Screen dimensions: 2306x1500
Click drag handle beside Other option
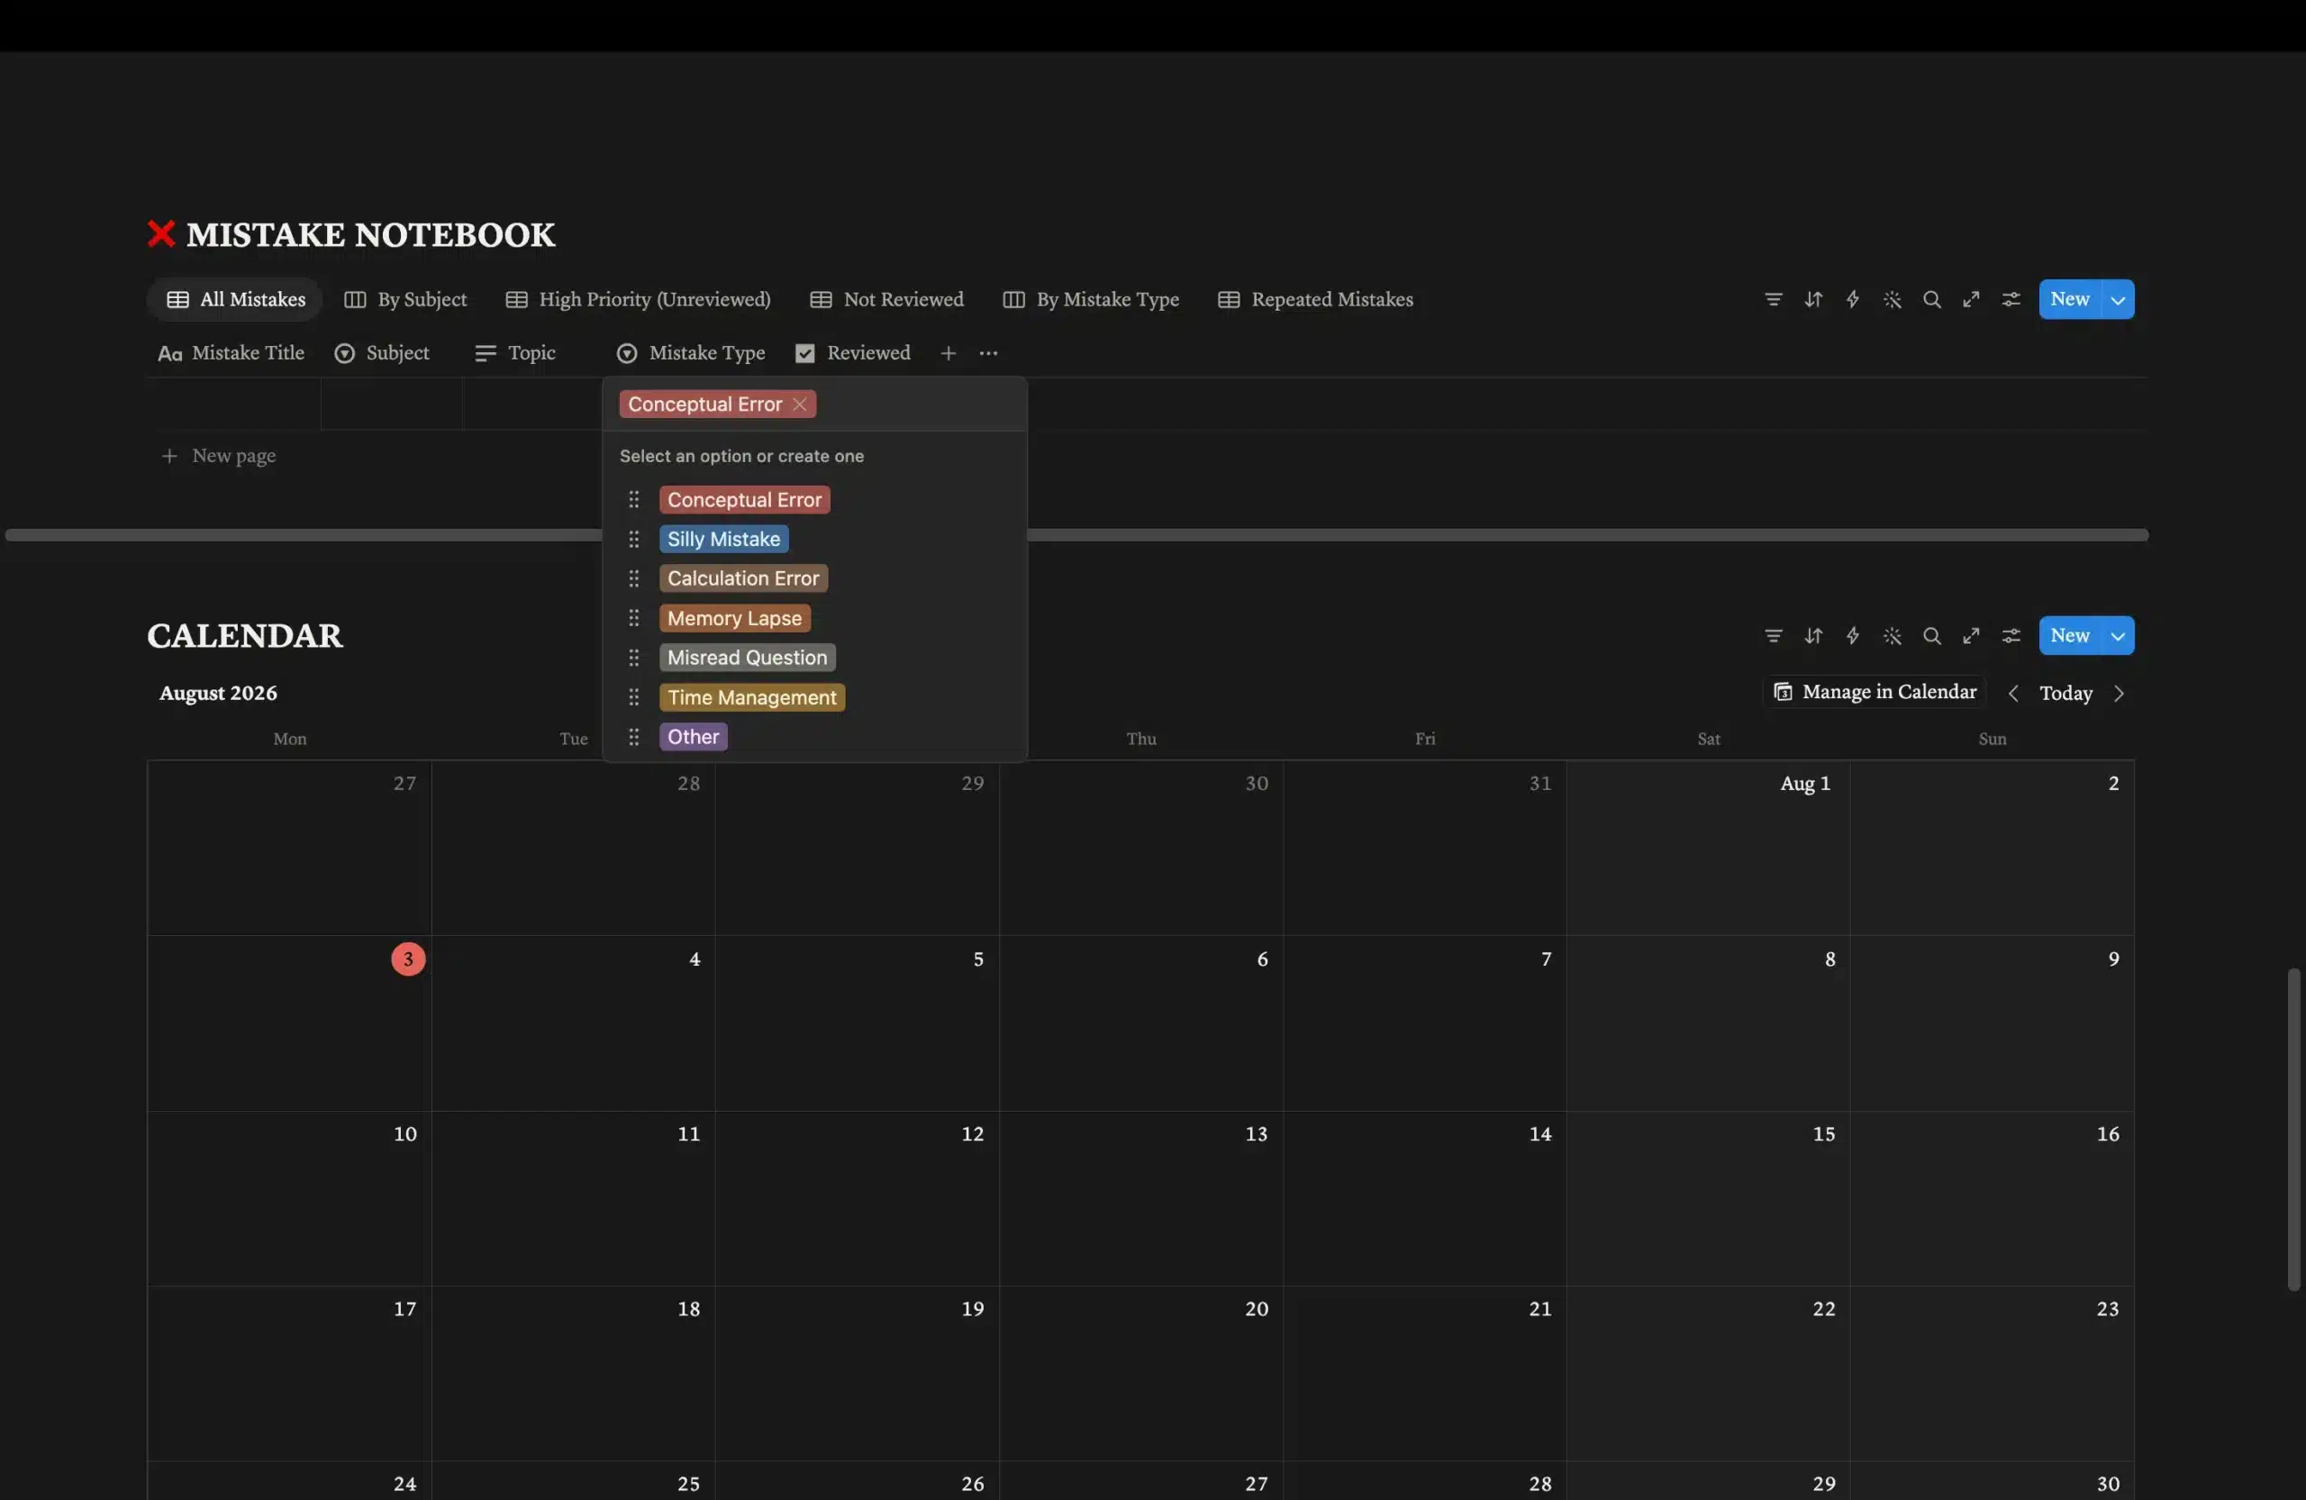pos(633,738)
